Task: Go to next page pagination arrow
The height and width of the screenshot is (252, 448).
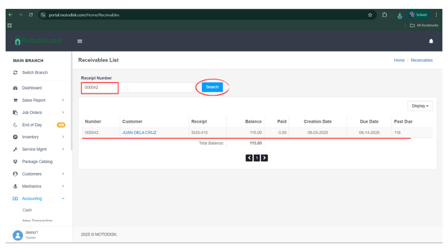Action: [x=265, y=158]
